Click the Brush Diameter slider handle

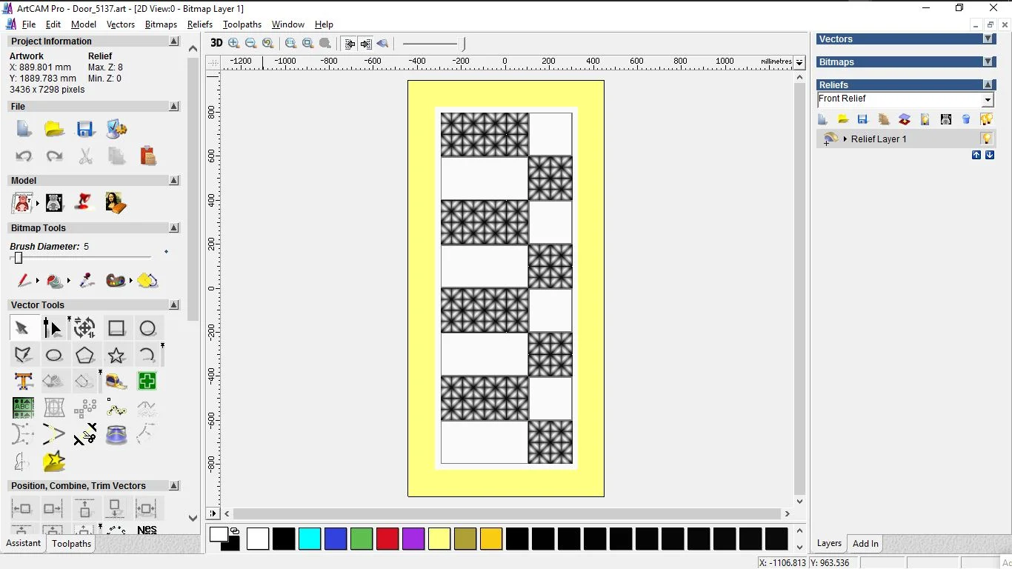coord(19,258)
